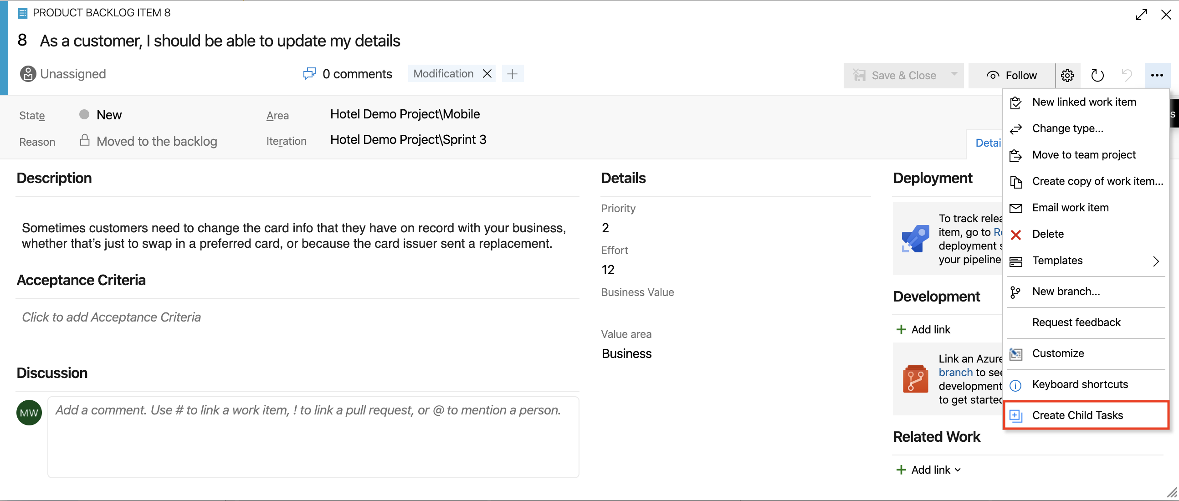Select New branch... menu option
The image size is (1179, 501).
point(1066,291)
